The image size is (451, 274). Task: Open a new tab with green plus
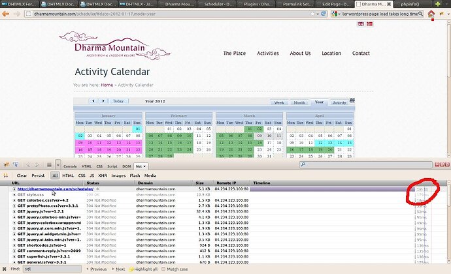click(x=438, y=4)
